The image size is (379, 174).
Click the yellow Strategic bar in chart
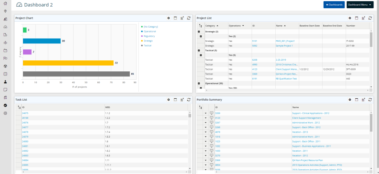pyautogui.click(x=68, y=63)
